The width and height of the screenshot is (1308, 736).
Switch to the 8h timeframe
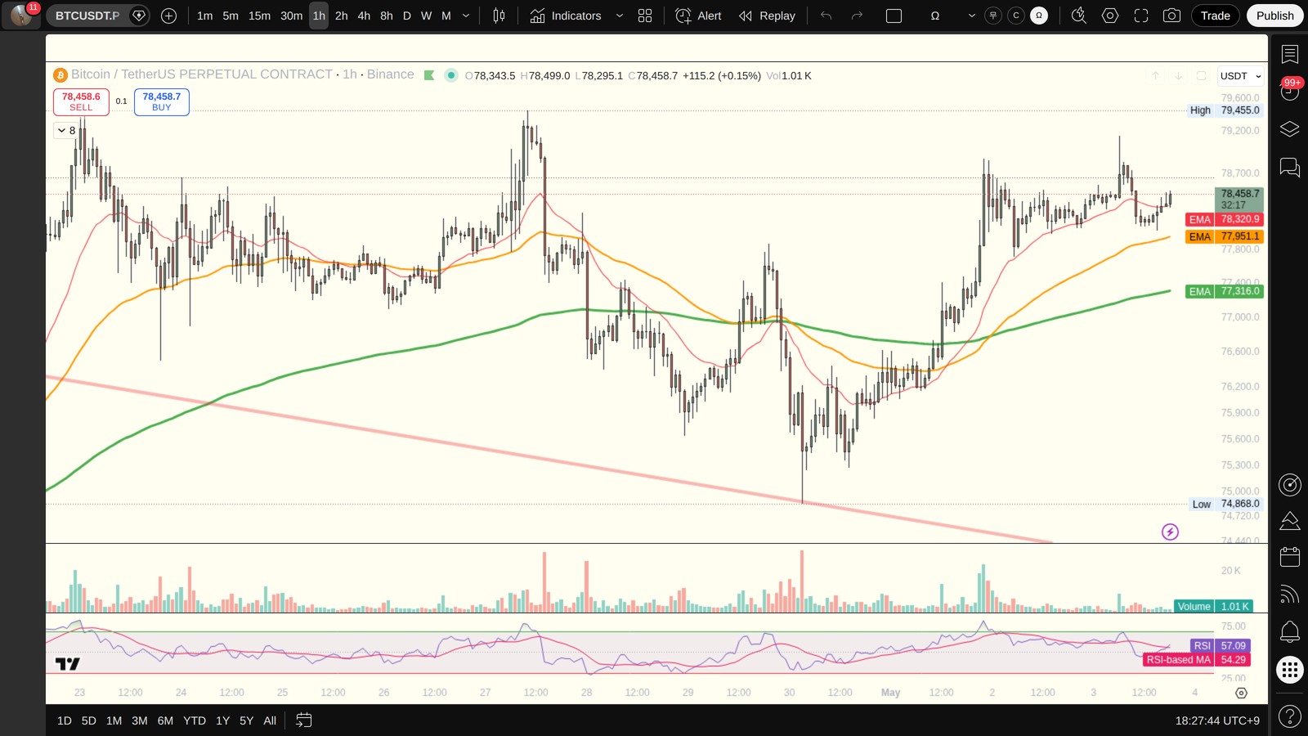point(387,16)
